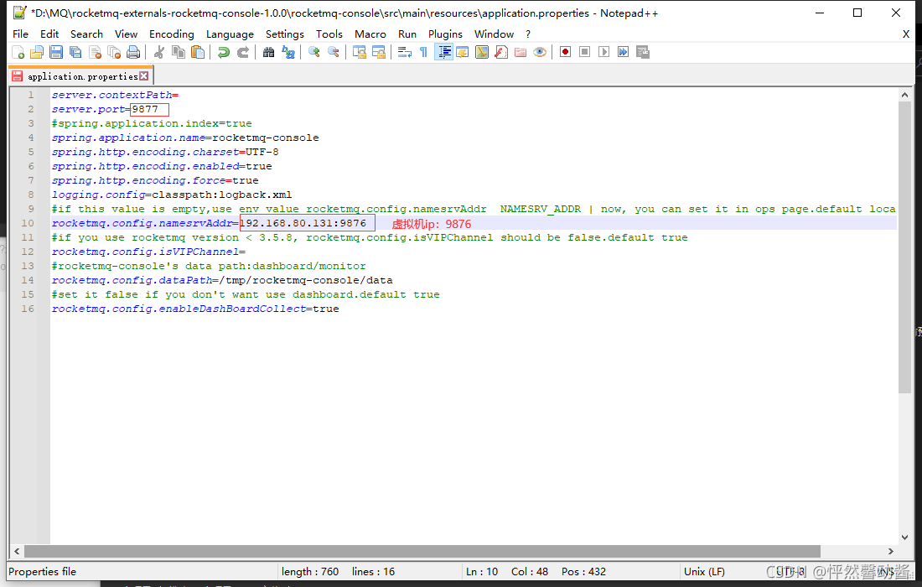The image size is (922, 587).
Task: Click Run Macro Multiple Times icon
Action: click(x=624, y=52)
